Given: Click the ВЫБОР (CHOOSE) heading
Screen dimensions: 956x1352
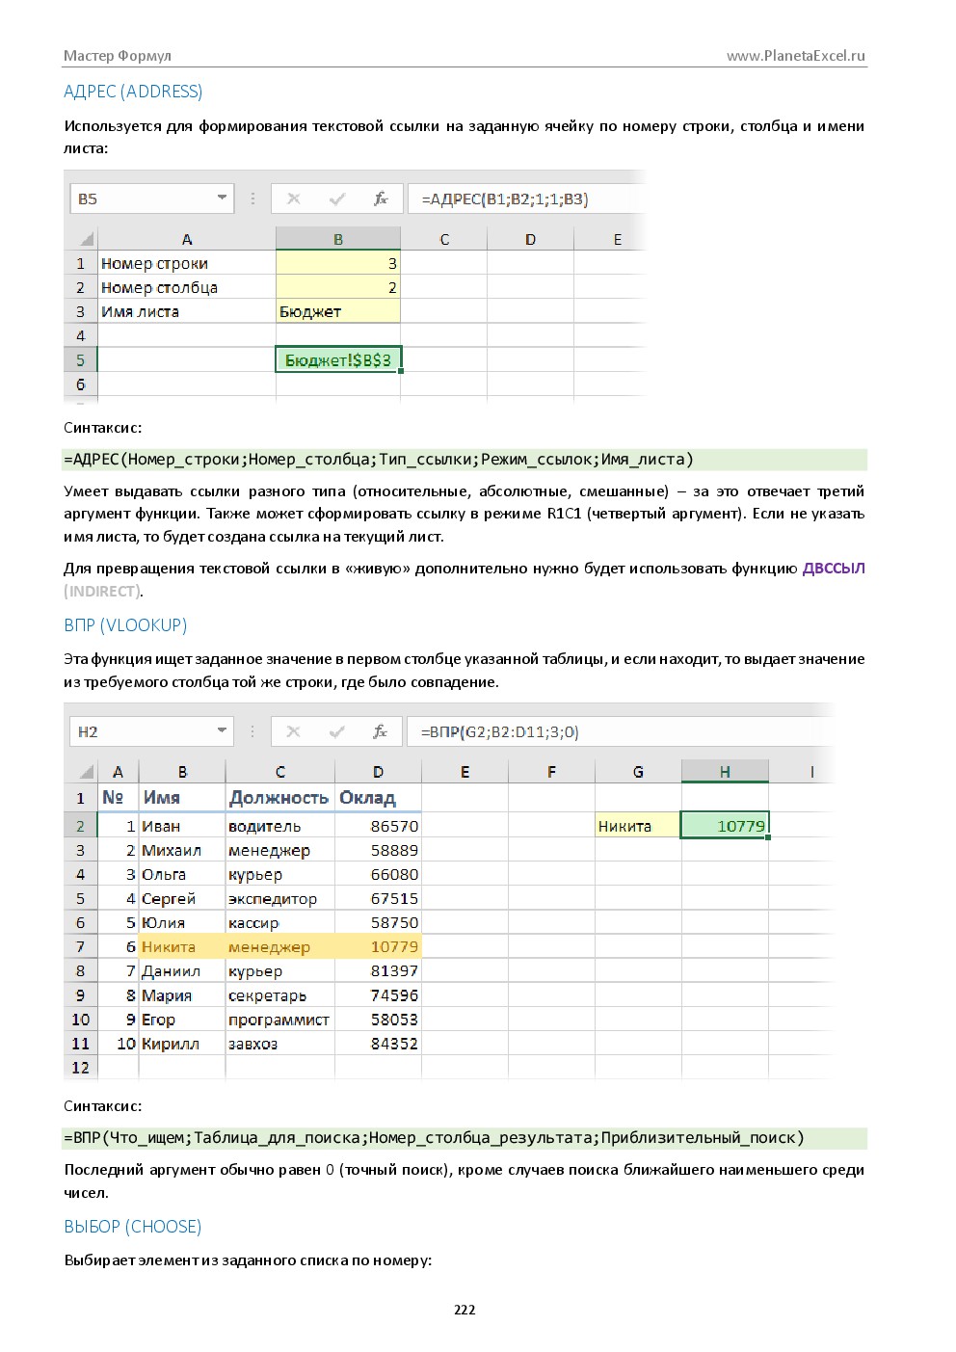Looking at the screenshot, I should click(x=133, y=1227).
